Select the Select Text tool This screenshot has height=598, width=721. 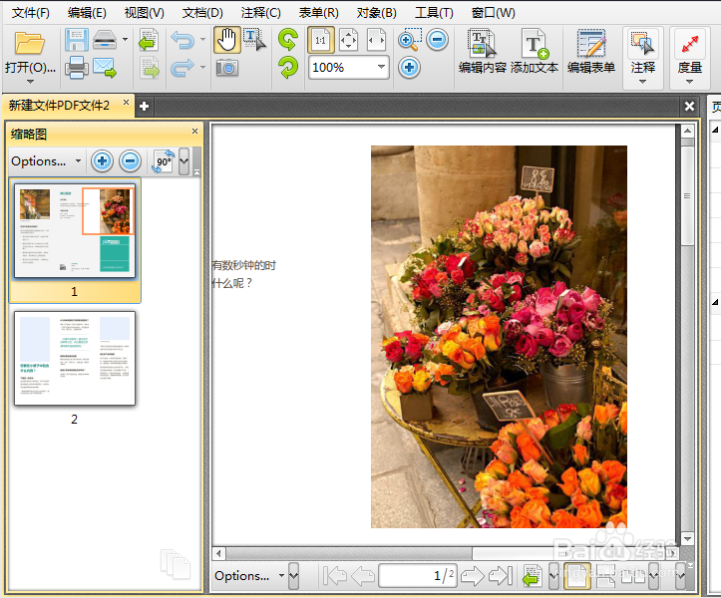(254, 40)
